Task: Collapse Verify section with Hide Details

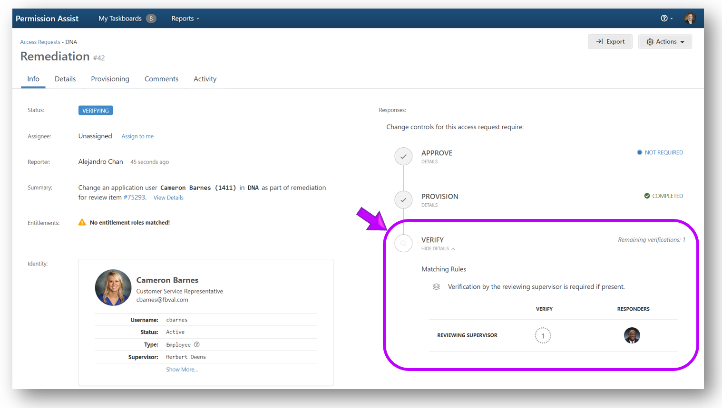Action: click(x=438, y=249)
